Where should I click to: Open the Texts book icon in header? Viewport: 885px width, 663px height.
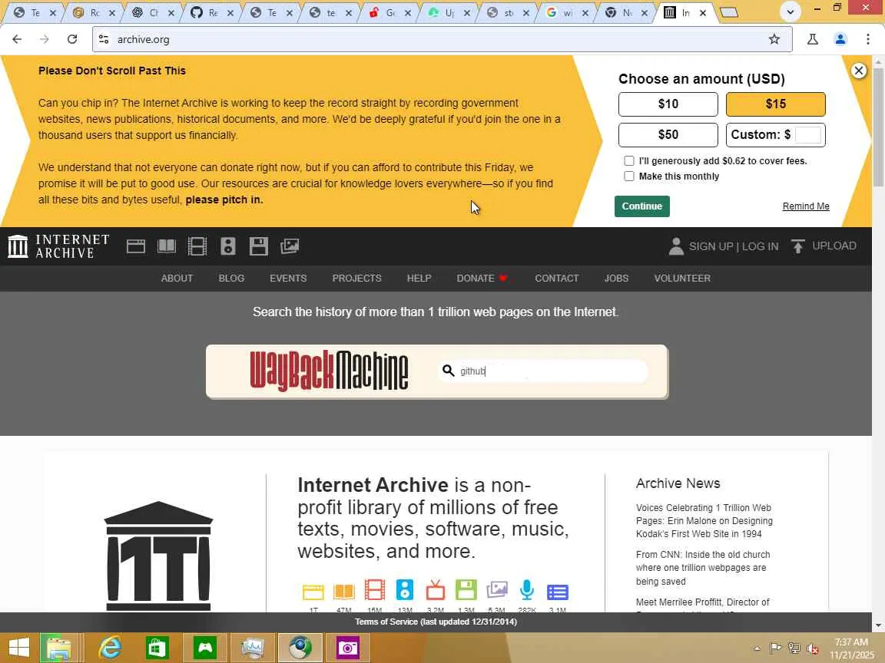167,246
